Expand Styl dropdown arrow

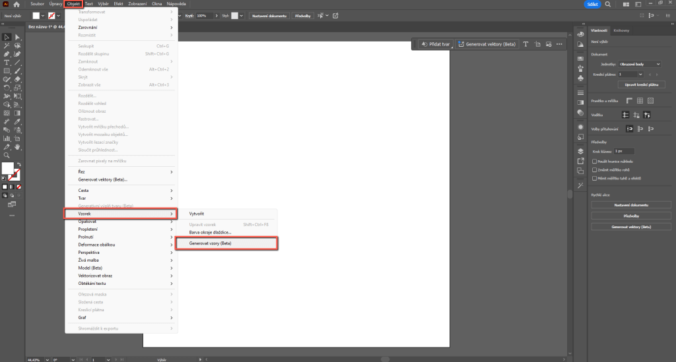242,16
